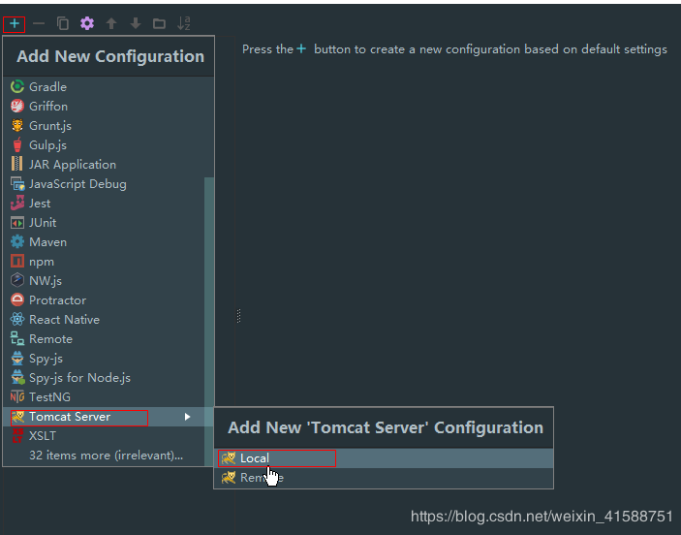This screenshot has width=681, height=535.
Task: Select JAR Application entry
Action: click(108, 165)
